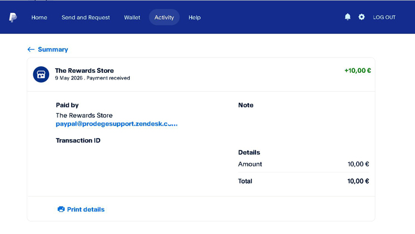Click The Rewards Store name under Paid by

coord(84,116)
